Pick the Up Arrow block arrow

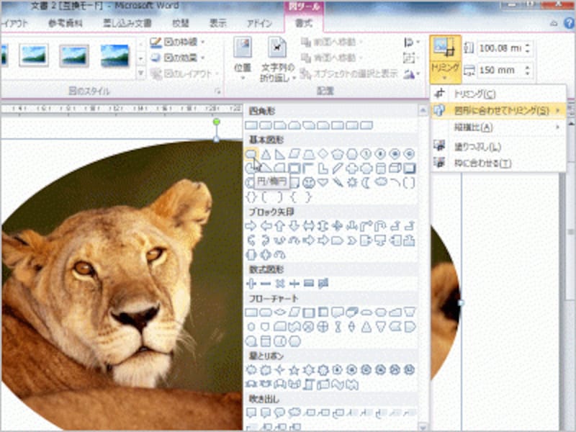(280, 226)
